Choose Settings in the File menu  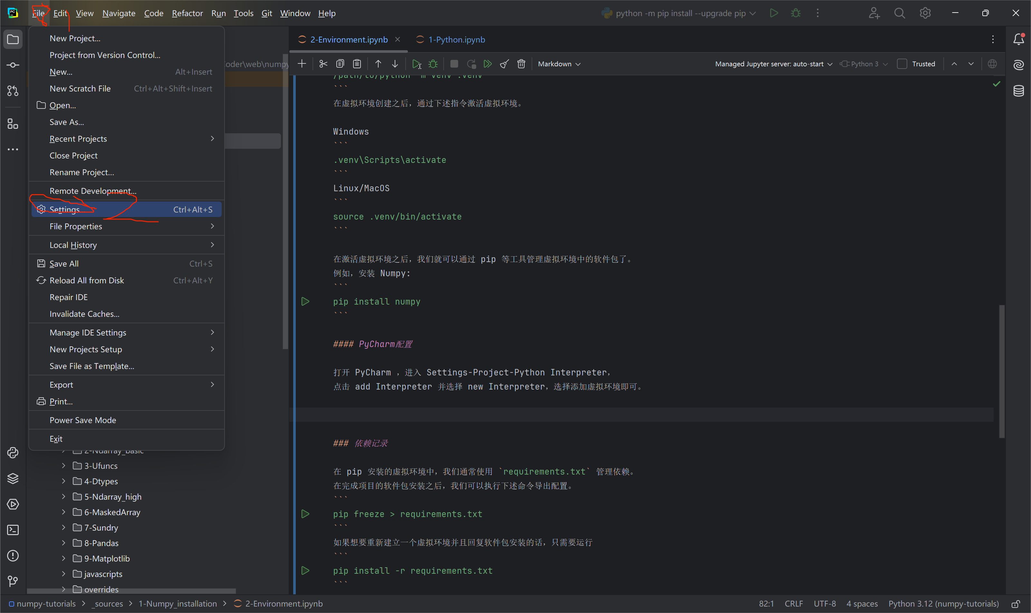[x=127, y=209]
